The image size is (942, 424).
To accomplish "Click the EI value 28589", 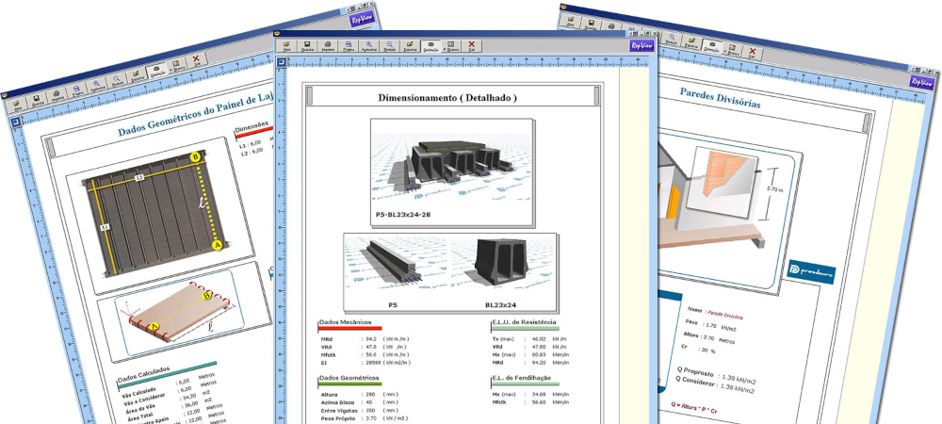I will point(374,362).
